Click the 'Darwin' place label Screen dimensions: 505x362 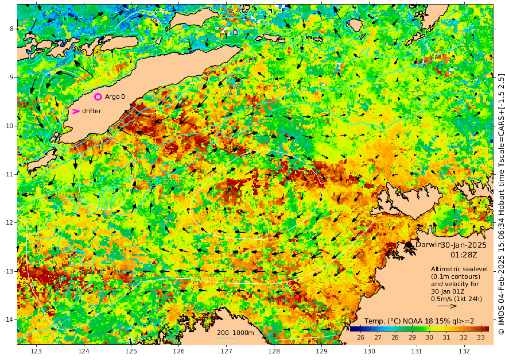(x=428, y=245)
